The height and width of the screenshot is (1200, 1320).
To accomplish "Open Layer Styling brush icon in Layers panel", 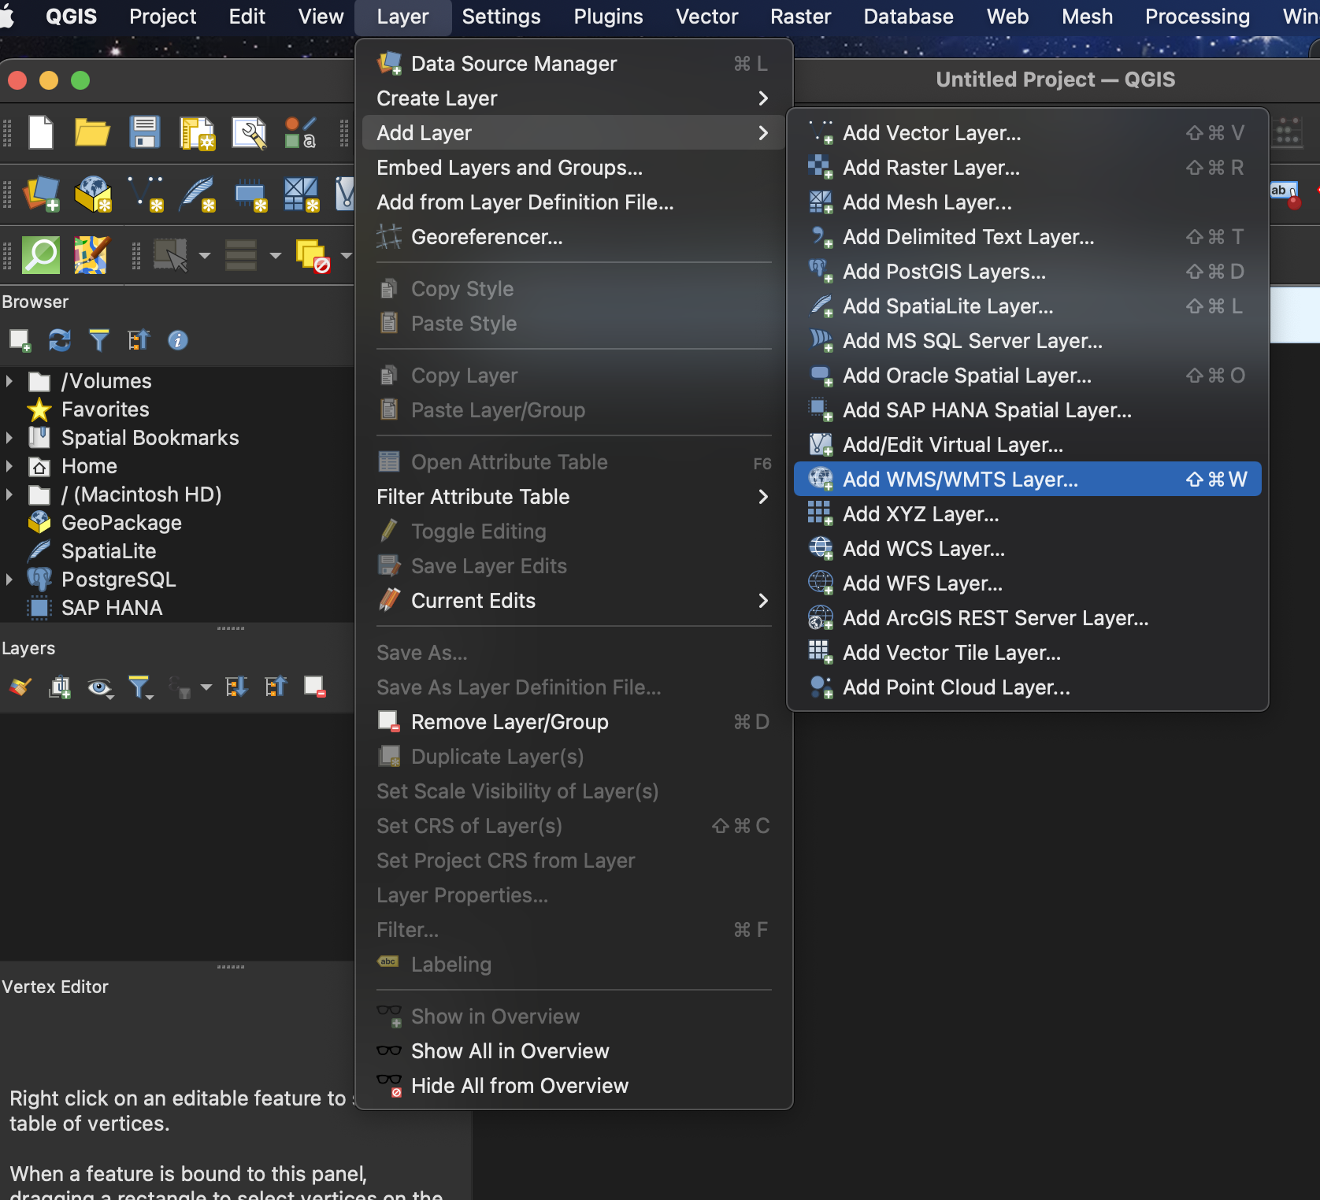I will coord(20,687).
